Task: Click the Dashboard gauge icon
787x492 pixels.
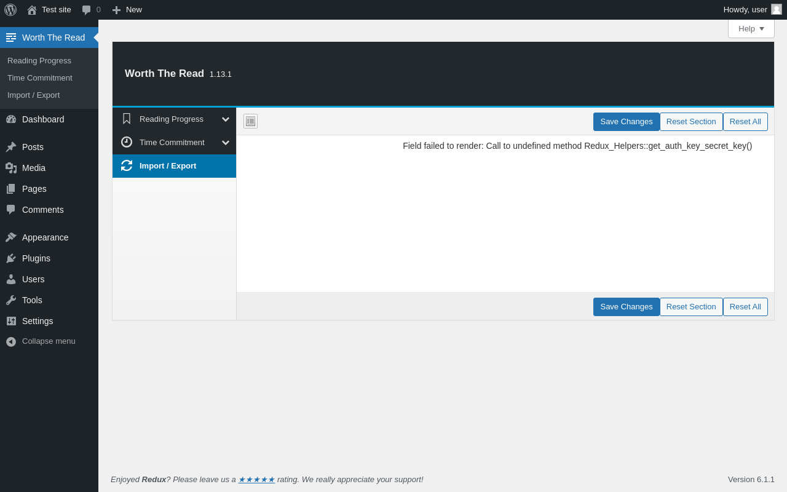Action: tap(11, 119)
